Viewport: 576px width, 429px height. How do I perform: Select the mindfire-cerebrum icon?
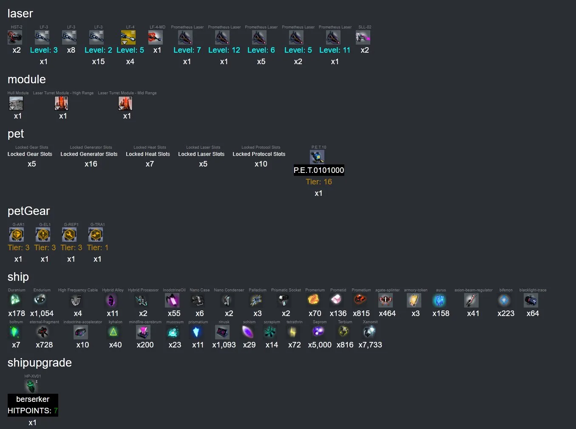pos(143,332)
